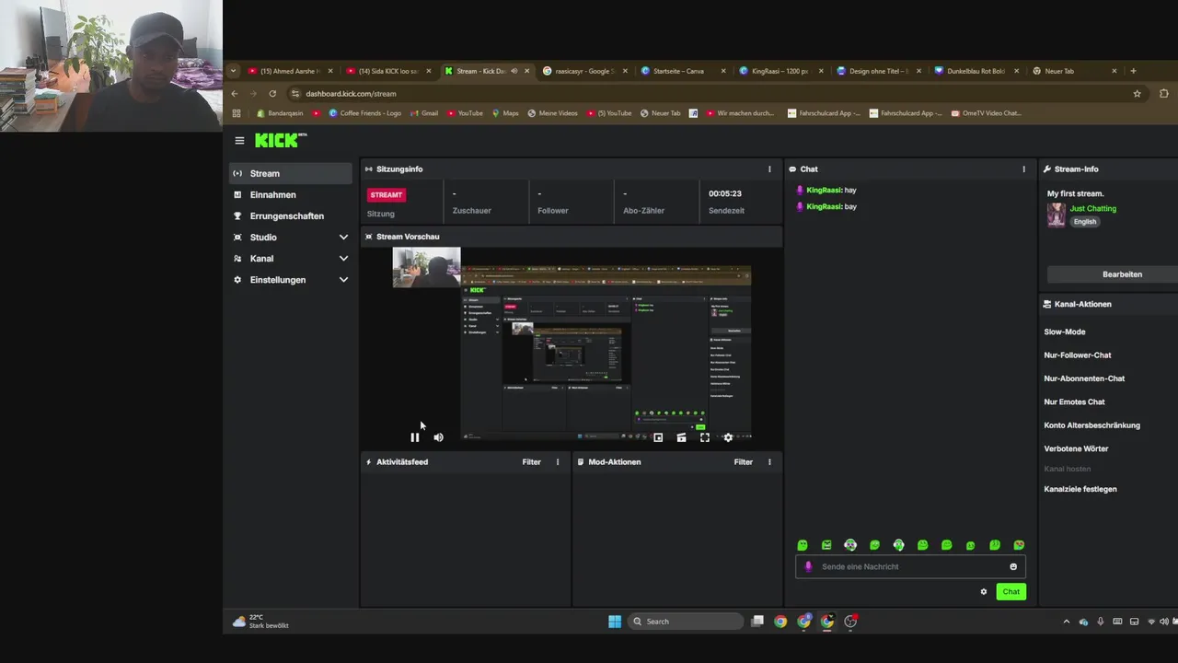Switch to Sida KICK YouTube tab
1178x663 pixels.
pyautogui.click(x=388, y=71)
